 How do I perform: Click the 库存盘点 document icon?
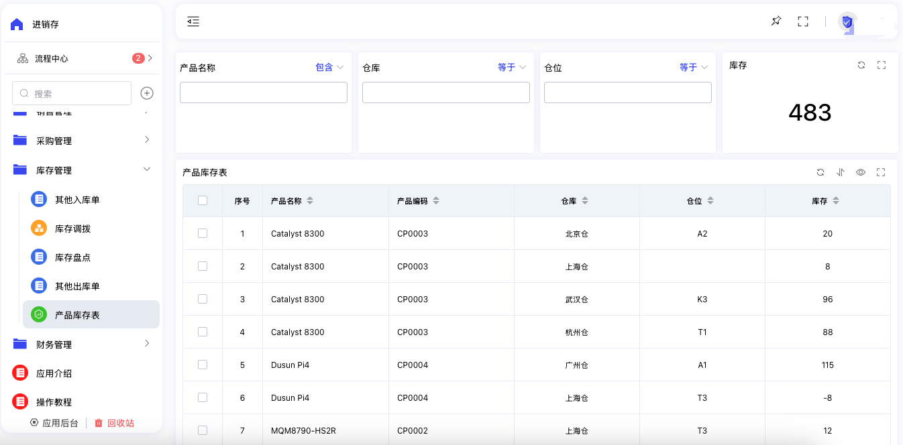coord(39,257)
